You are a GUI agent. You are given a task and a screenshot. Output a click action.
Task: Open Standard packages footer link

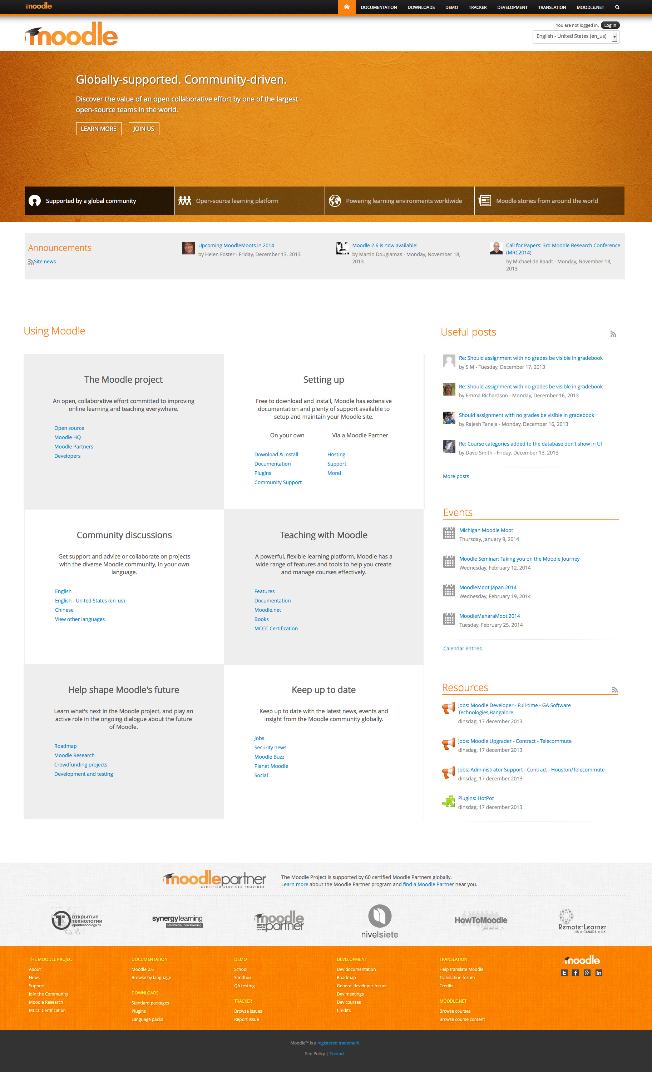tap(150, 1003)
